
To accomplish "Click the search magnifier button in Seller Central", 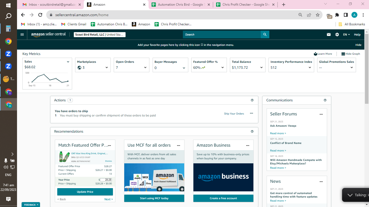I will pyautogui.click(x=265, y=34).
